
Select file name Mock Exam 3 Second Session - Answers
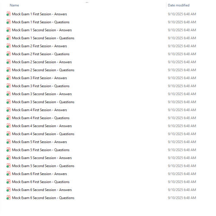click(42, 94)
